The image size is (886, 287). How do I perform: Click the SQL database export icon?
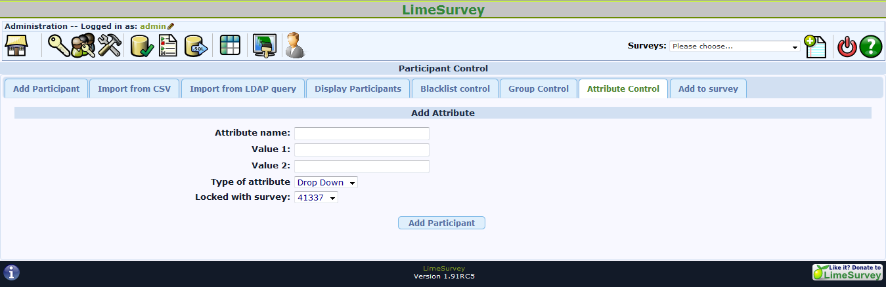click(196, 47)
